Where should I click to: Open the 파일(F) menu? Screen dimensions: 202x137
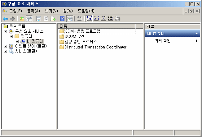pos(15,11)
